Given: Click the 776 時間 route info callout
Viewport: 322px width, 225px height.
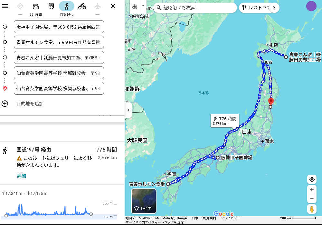Looking at the screenshot, I should [x=225, y=121].
